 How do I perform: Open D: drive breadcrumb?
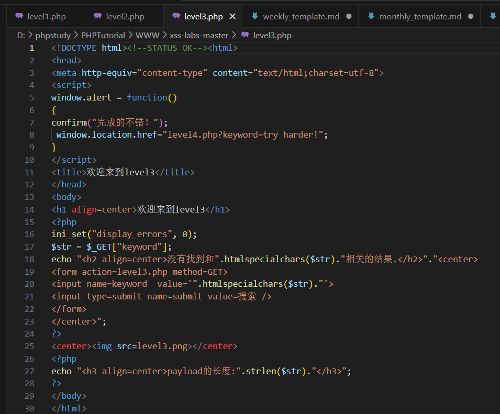click(21, 36)
